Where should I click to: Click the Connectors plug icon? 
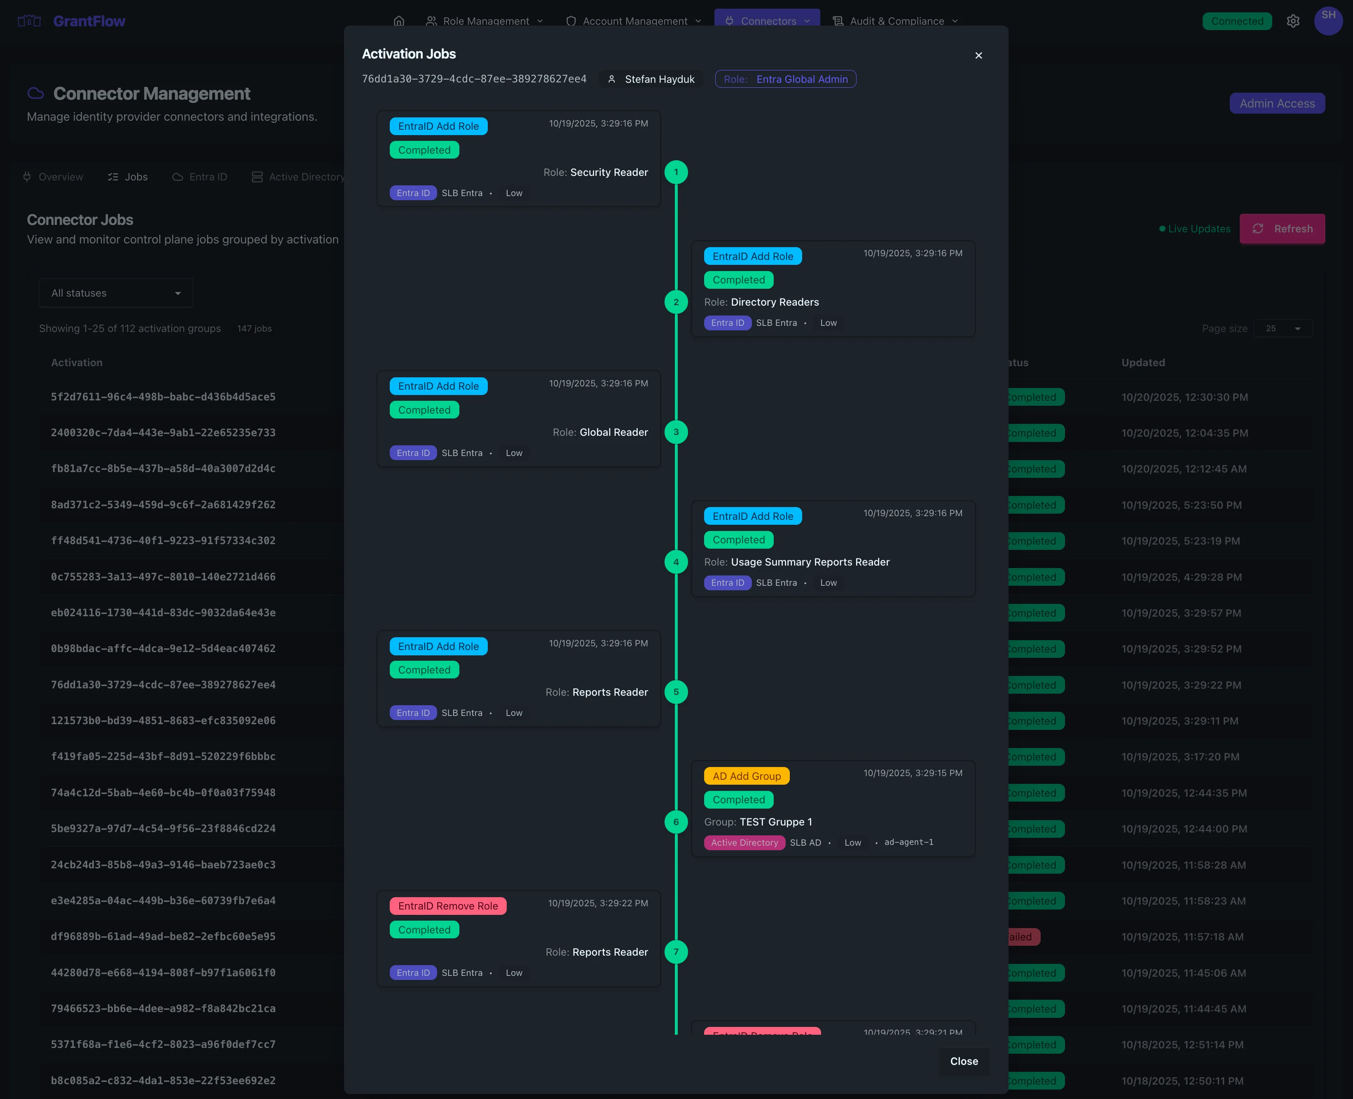729,20
